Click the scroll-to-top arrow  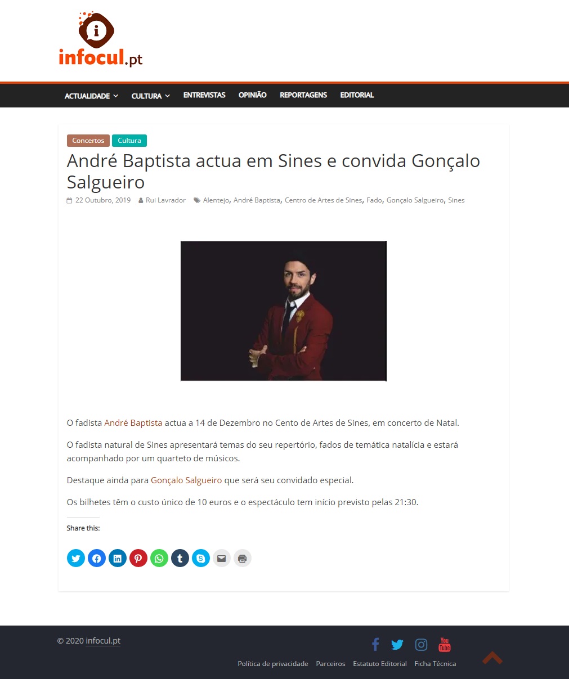point(492,658)
